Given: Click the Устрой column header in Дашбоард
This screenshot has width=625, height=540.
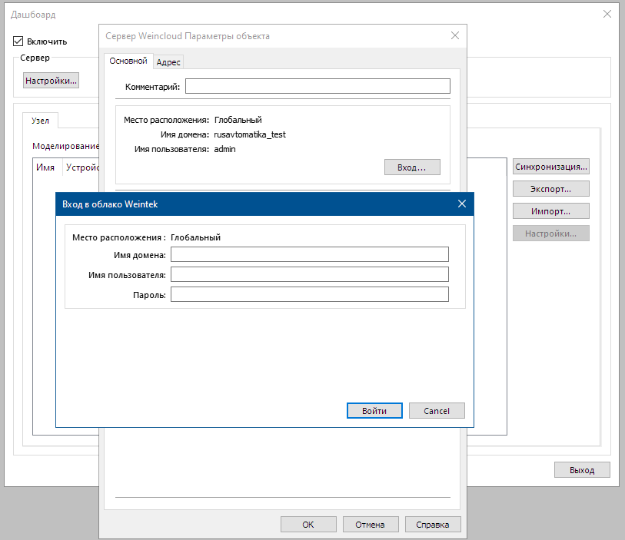Looking at the screenshot, I should coord(82,167).
